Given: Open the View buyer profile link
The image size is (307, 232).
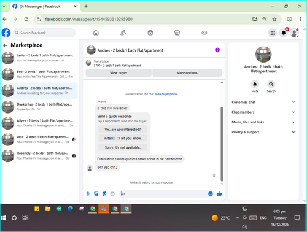Looking at the screenshot, I should [166, 94].
